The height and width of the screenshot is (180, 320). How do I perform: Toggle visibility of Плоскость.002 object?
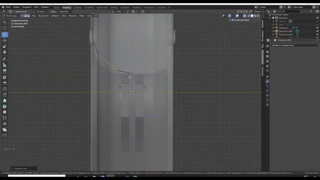coord(317,34)
